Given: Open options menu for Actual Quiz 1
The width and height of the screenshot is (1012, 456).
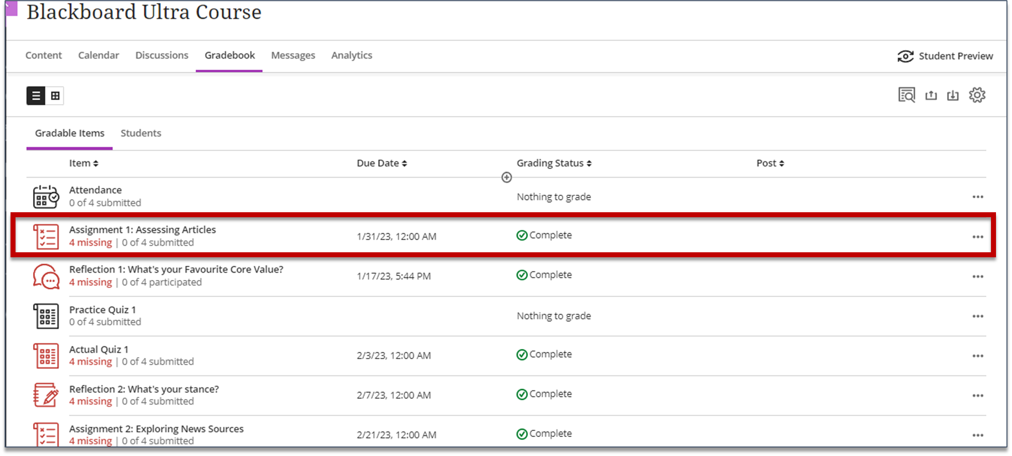Looking at the screenshot, I should pos(978,355).
